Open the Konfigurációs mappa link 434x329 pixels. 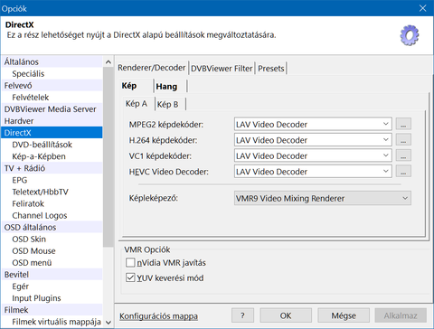point(159,316)
